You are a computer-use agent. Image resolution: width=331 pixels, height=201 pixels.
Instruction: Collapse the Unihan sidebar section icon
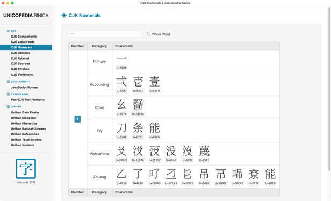tap(8, 106)
